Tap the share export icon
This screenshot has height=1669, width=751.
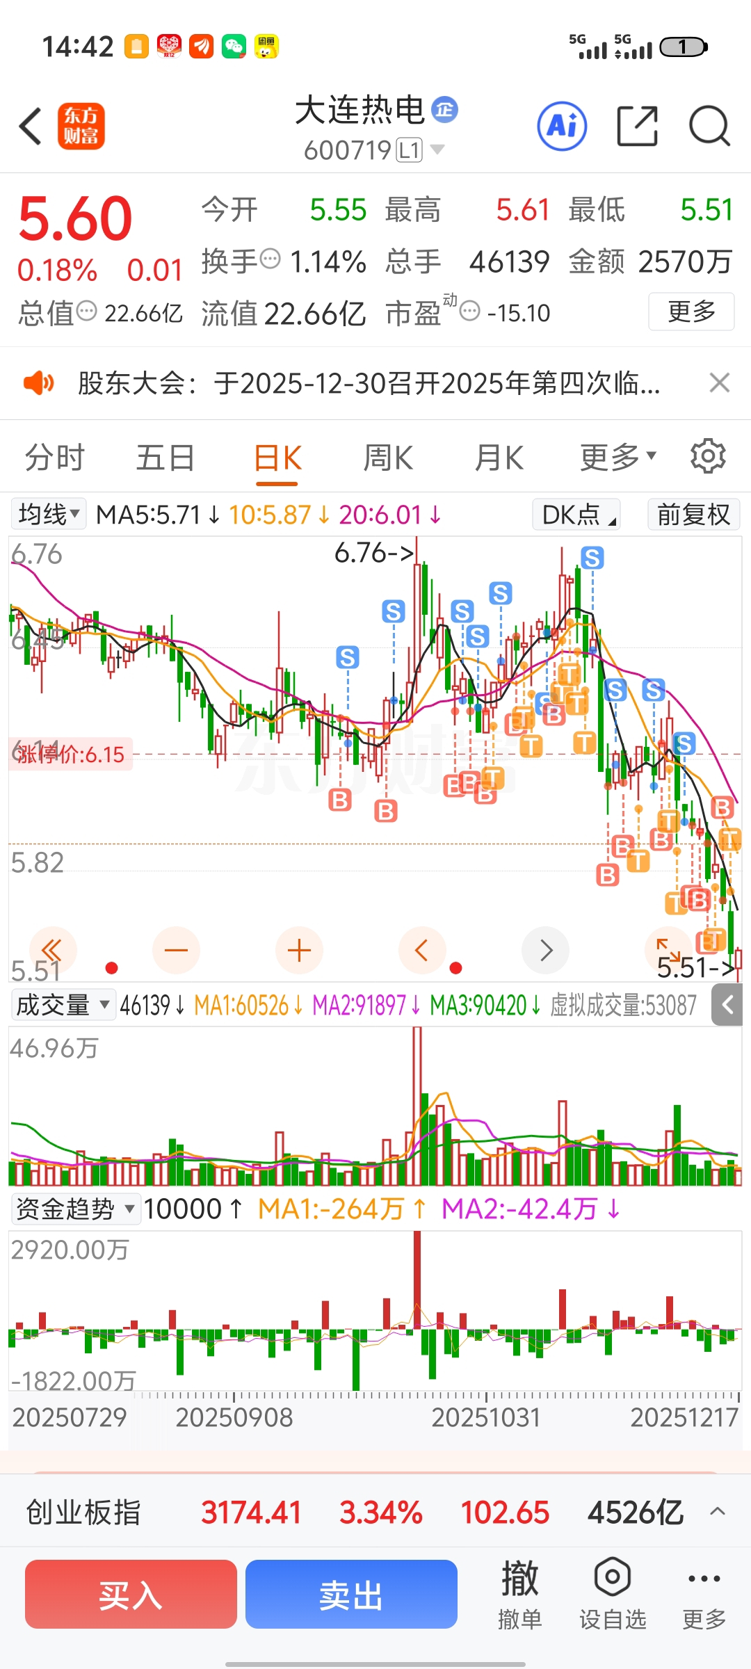tap(637, 127)
